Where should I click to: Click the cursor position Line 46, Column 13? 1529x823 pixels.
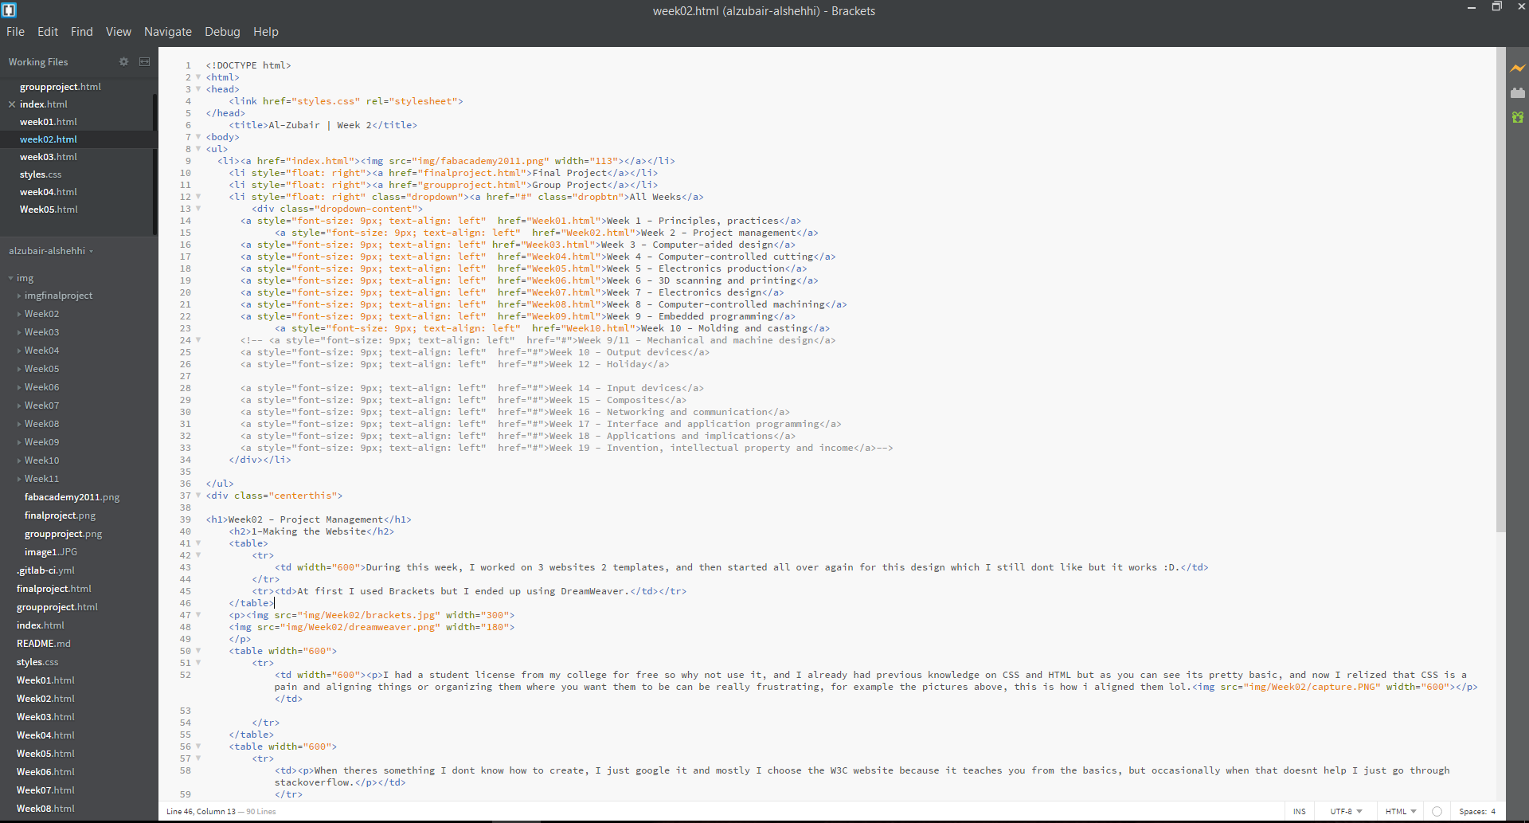[201, 811]
